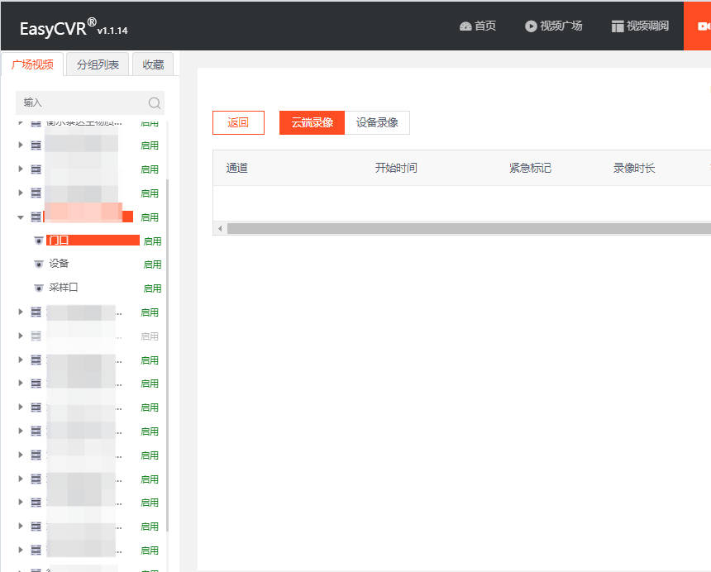This screenshot has width=711, height=572.
Task: Select the 采样口 channel
Action: pos(64,288)
